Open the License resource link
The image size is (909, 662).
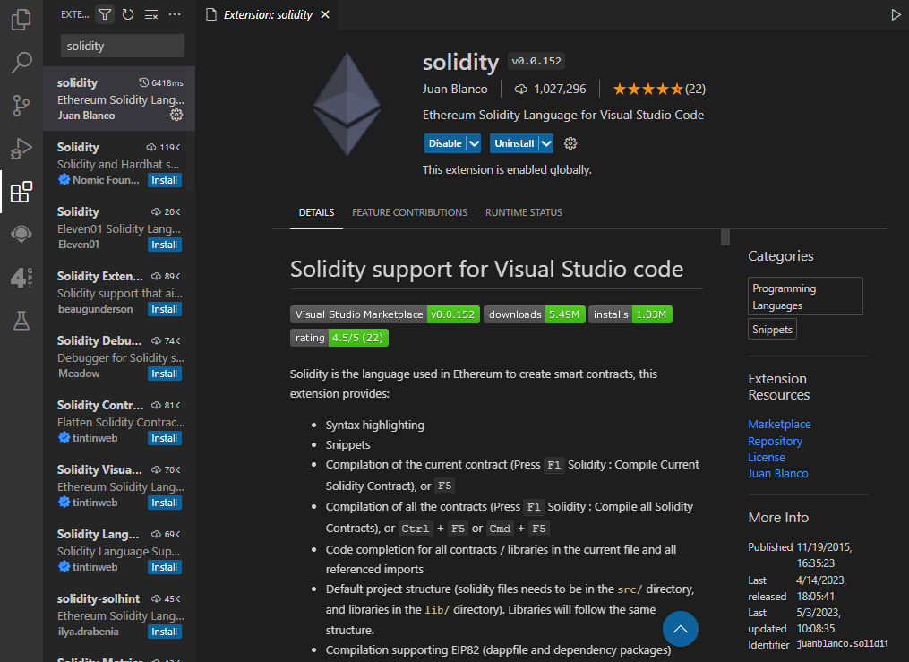pyautogui.click(x=767, y=457)
